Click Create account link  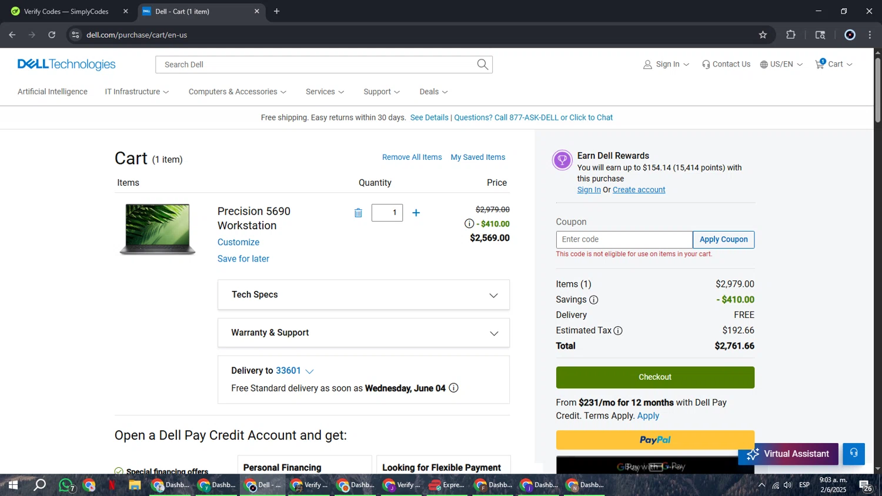click(x=639, y=190)
